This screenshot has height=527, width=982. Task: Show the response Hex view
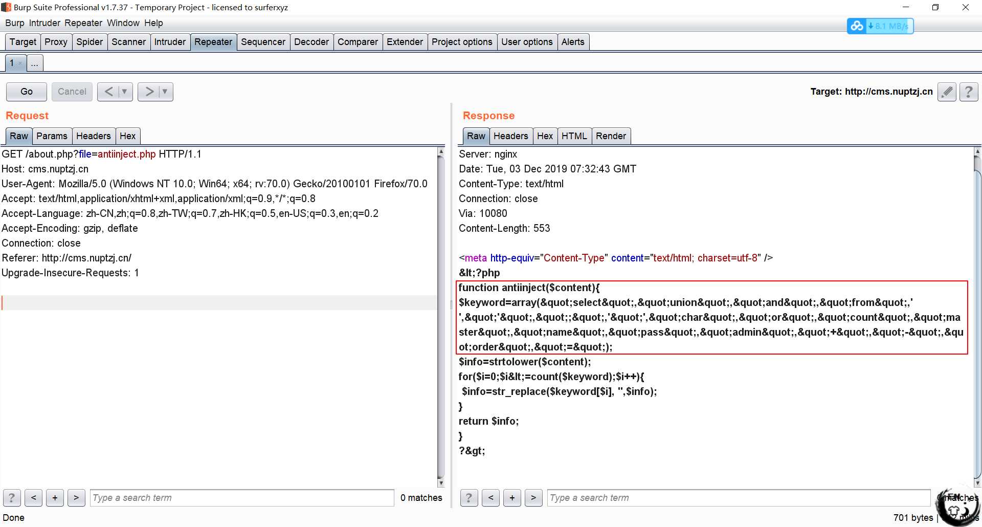click(x=545, y=136)
